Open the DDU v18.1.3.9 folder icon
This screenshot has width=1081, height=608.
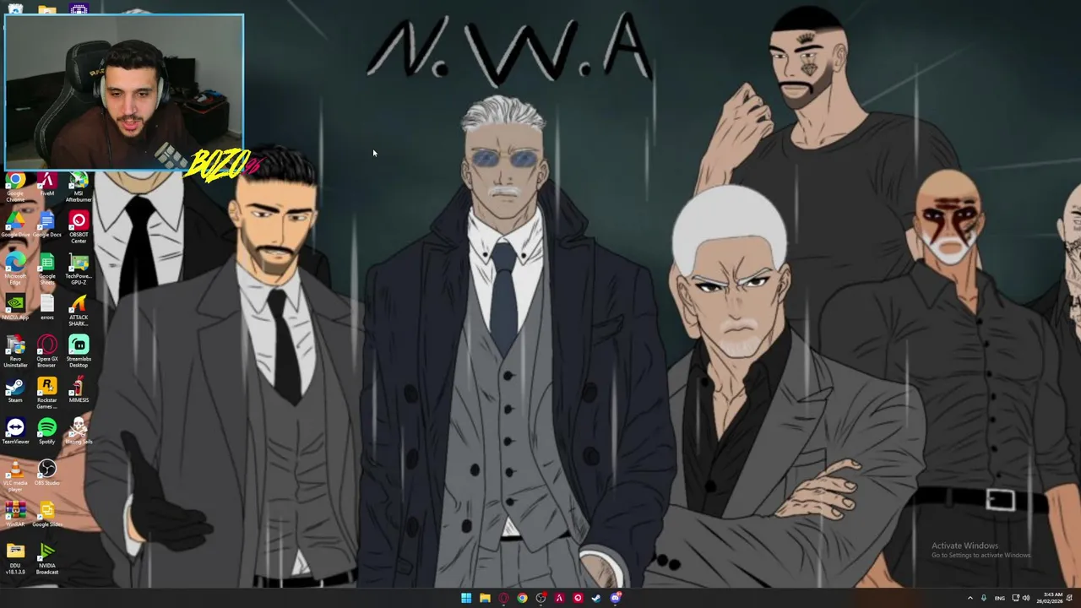(15, 558)
